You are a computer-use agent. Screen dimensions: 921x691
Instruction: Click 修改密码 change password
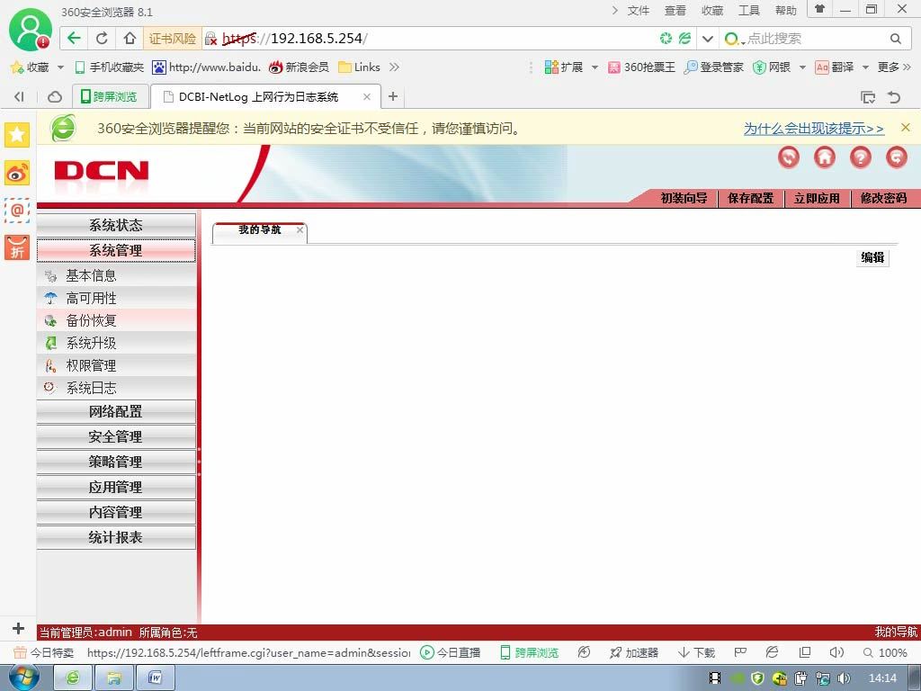[x=884, y=198]
